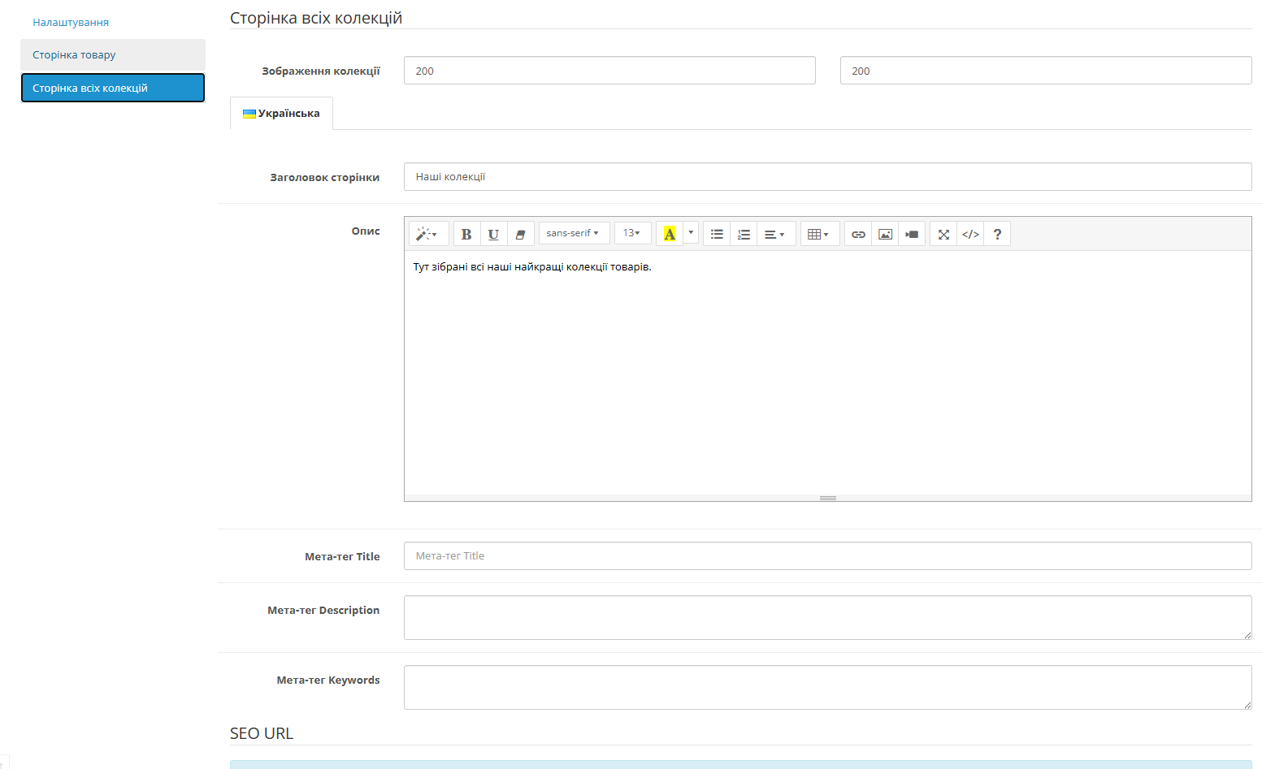Insert an ordered numbered list
Image resolution: width=1262 pixels, height=769 pixels.
point(744,234)
